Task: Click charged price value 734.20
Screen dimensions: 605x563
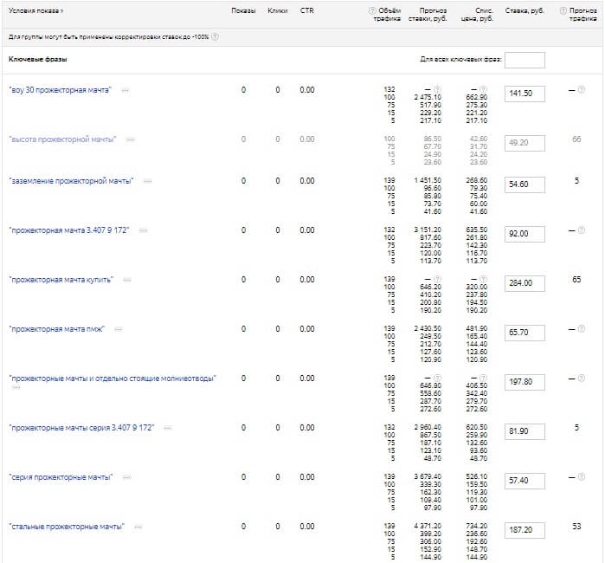Action: (477, 526)
